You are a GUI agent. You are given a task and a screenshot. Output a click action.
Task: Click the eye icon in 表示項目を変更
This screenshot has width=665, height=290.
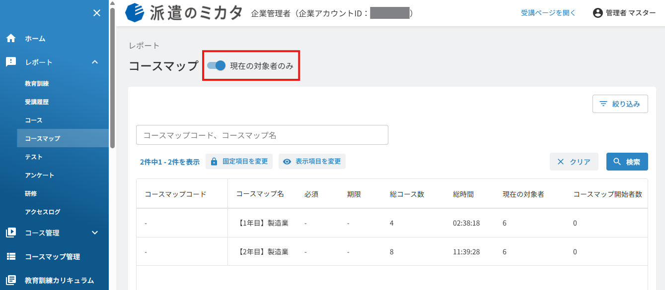287,162
